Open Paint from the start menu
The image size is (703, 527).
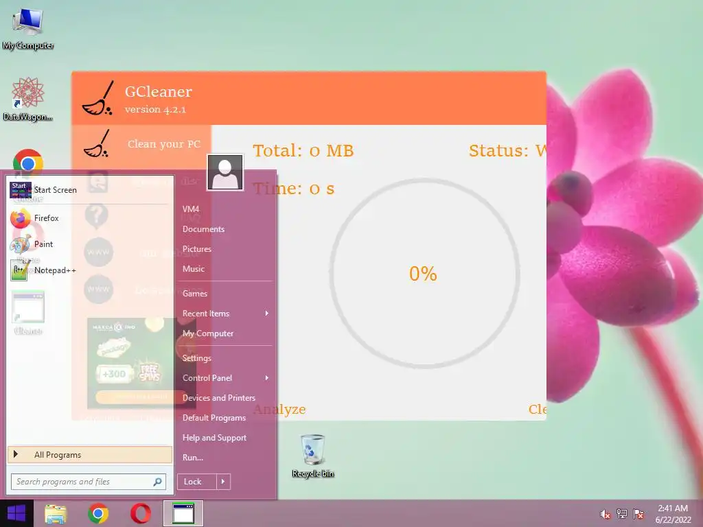tap(90, 244)
